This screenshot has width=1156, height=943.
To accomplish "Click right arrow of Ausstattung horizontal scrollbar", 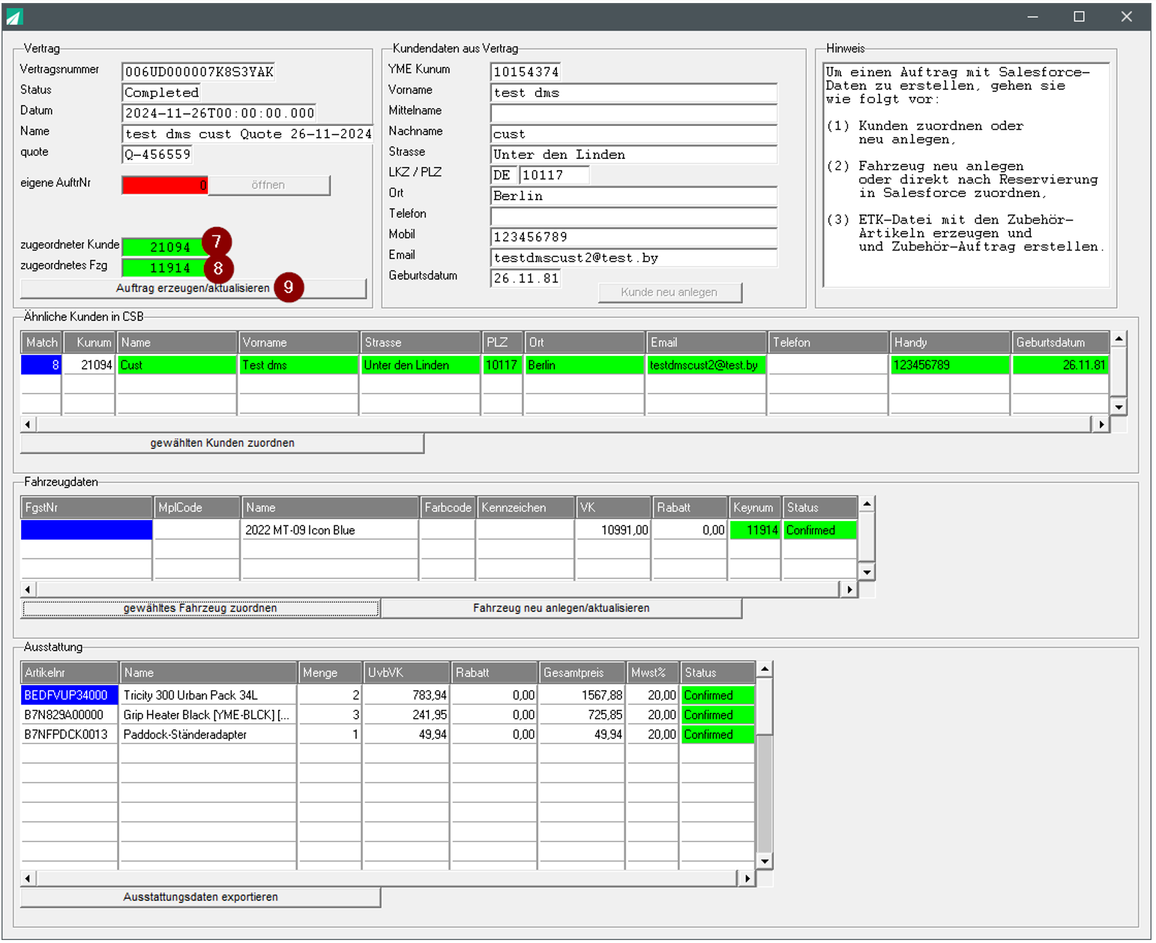I will 747,878.
